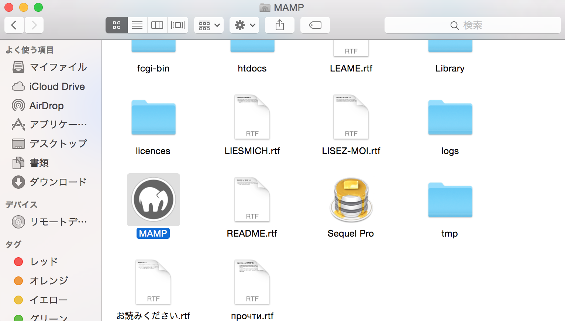This screenshot has width=565, height=321.
Task: Open the README.rtf file
Action: click(252, 200)
